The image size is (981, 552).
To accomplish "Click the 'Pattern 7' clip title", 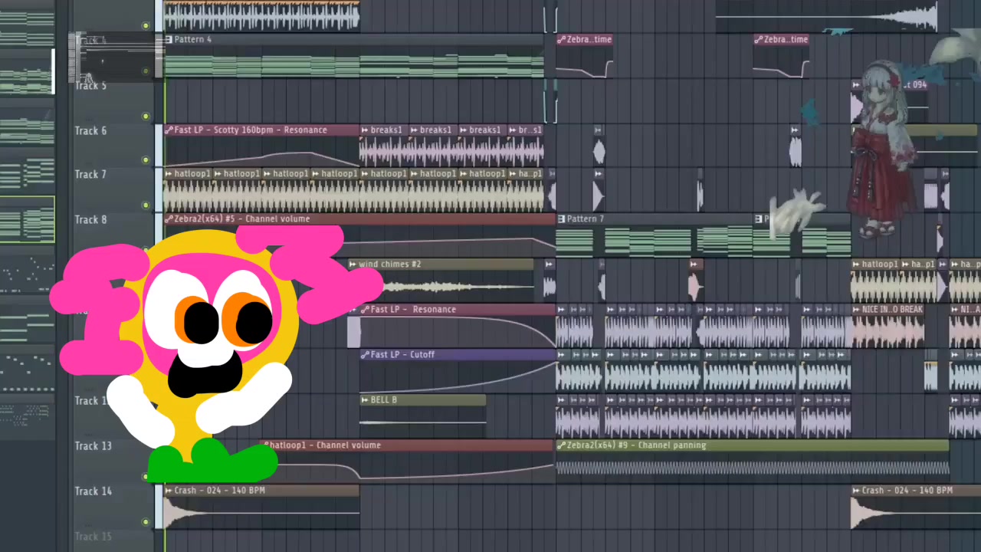I will point(585,219).
